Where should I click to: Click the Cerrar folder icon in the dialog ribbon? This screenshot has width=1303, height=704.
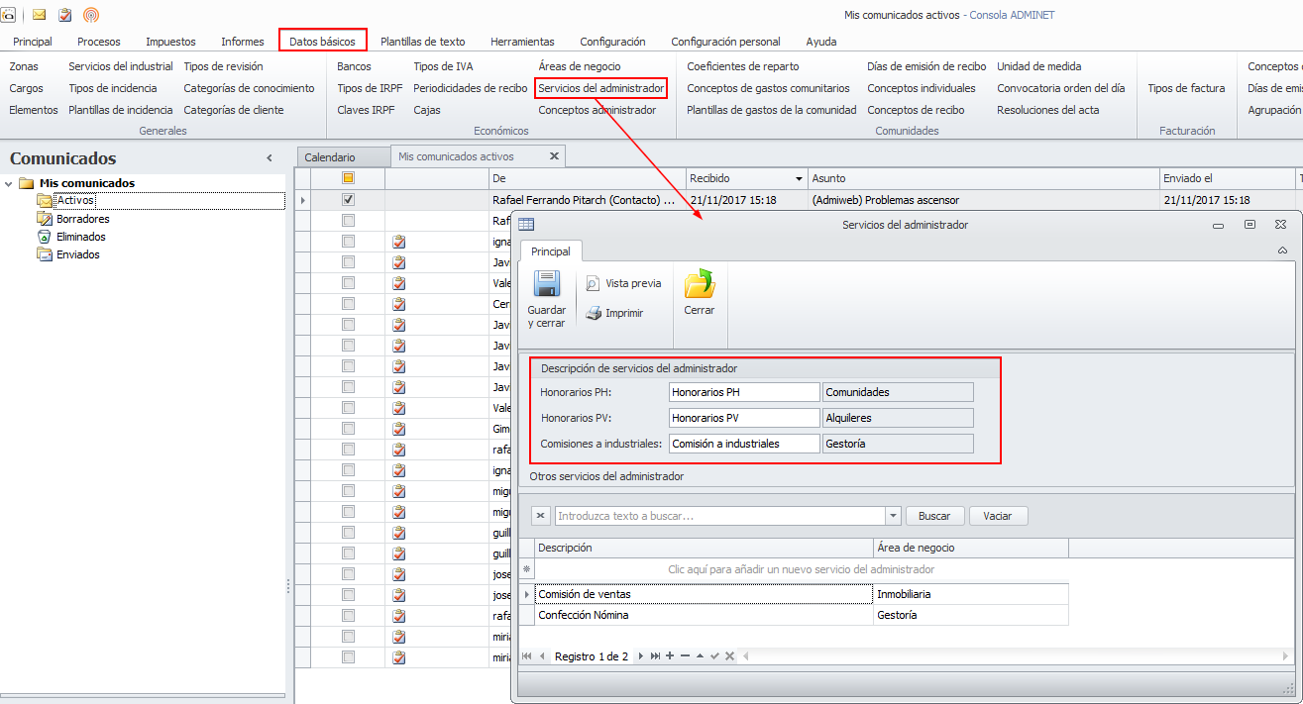click(700, 284)
